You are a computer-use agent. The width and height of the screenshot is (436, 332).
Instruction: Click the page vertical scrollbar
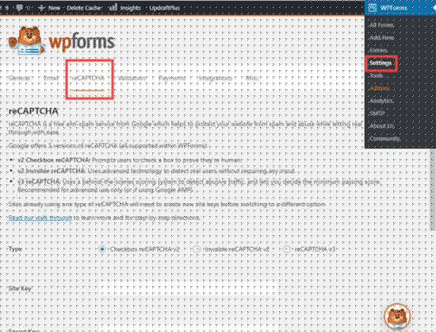433,189
